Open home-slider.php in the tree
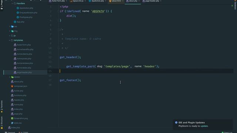 (24, 68)
